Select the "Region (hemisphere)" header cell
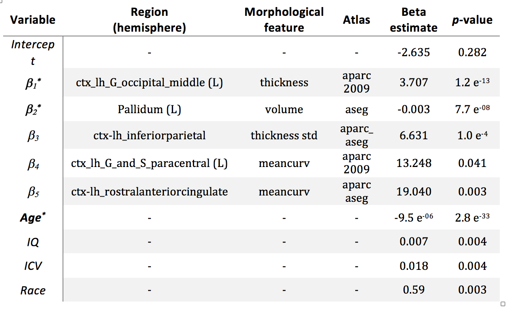This screenshot has height=315, width=518. [149, 20]
